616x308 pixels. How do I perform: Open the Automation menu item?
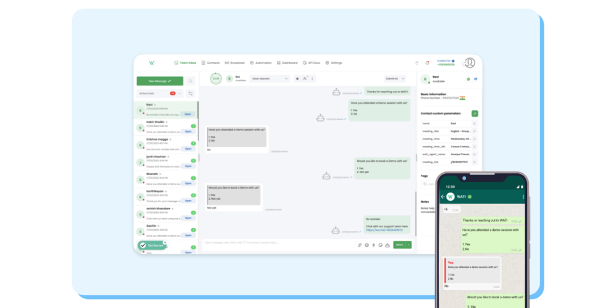click(x=261, y=63)
